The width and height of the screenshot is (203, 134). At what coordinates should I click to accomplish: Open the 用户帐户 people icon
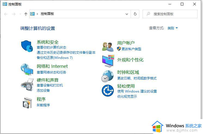tap(108, 47)
